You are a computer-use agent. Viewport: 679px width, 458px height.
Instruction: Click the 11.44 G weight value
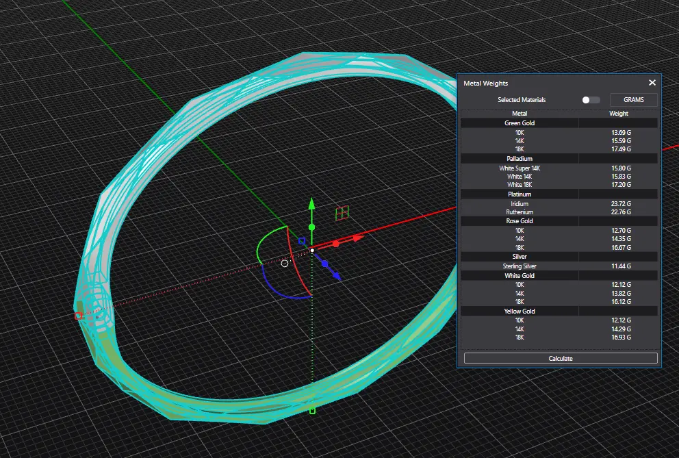click(x=621, y=266)
